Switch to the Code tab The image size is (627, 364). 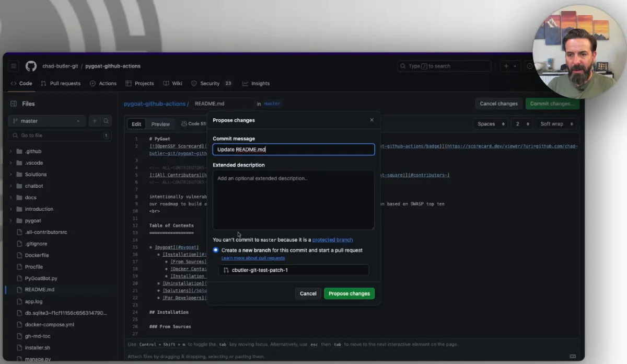[x=21, y=83]
